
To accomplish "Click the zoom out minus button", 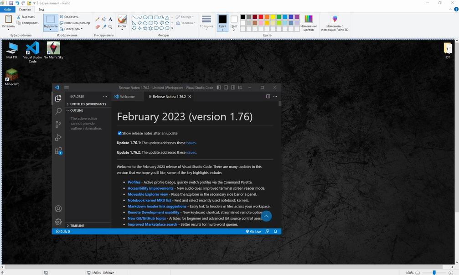I will tap(418, 273).
